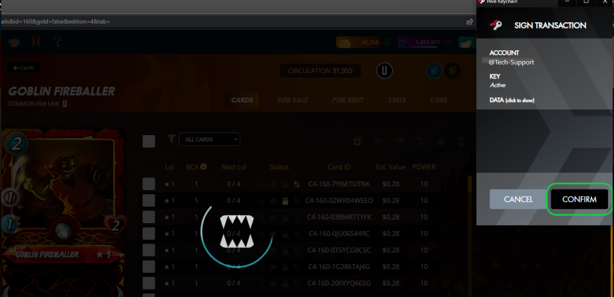Screen dimensions: 614x297
Task: Click the gold foil cards icon
Action: [x=453, y=71]
